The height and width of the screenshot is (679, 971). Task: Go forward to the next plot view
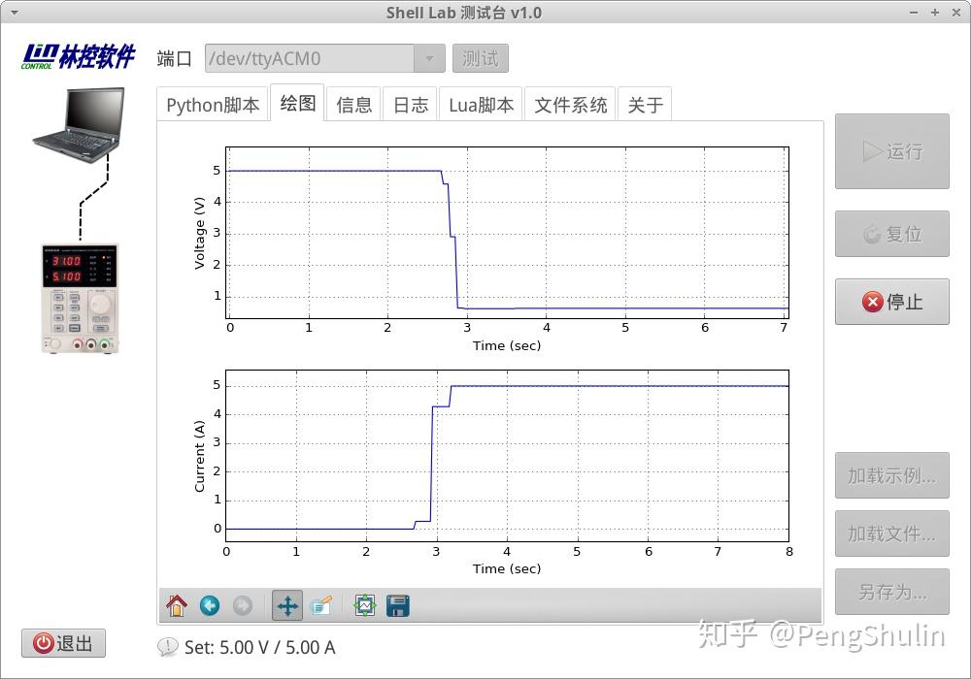[241, 605]
